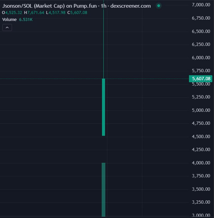Click the 4,500.00 price axis label
This screenshot has width=214, height=218.
click(201, 136)
